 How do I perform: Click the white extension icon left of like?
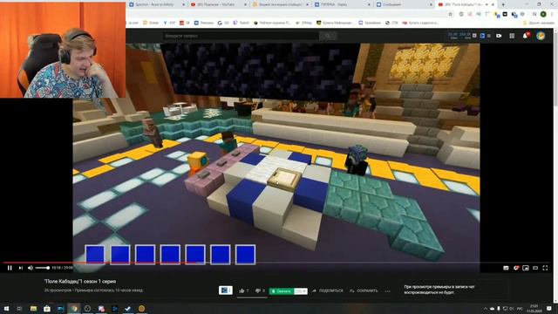pos(225,290)
